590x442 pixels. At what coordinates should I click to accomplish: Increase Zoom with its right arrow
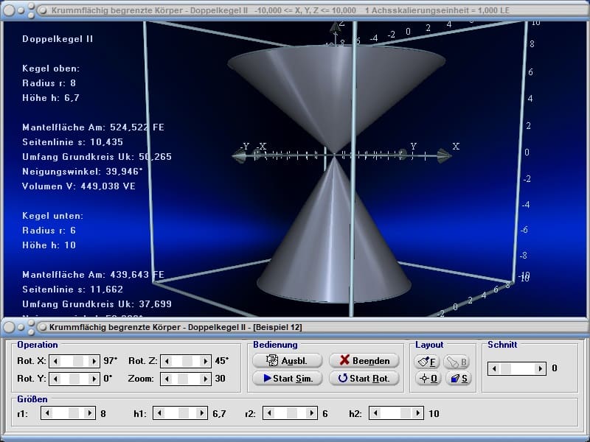tap(205, 379)
